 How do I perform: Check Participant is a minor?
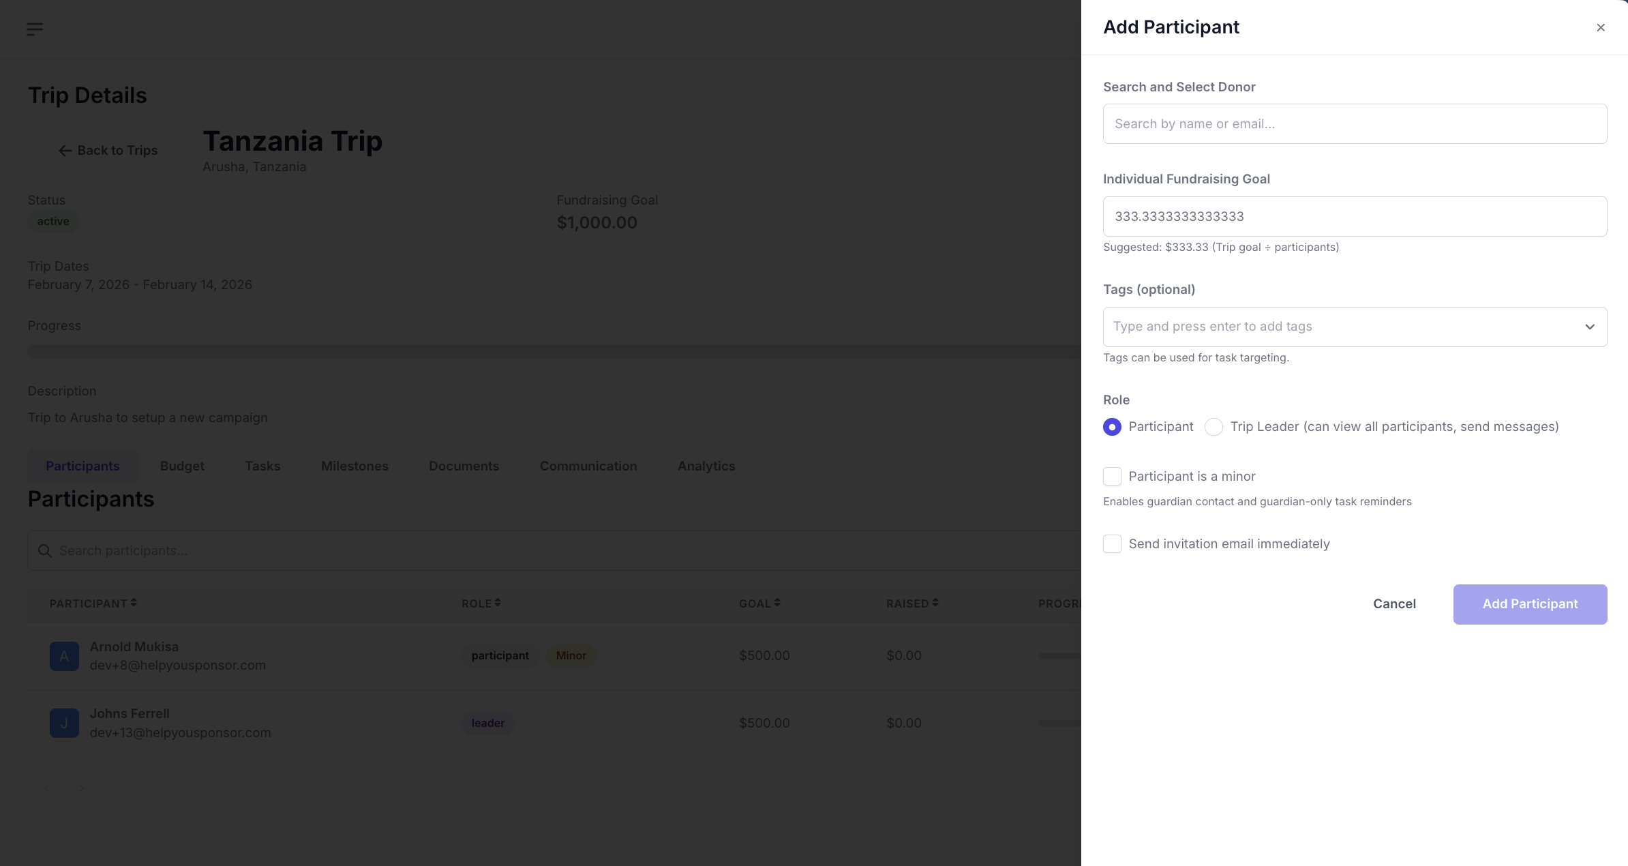1112,477
